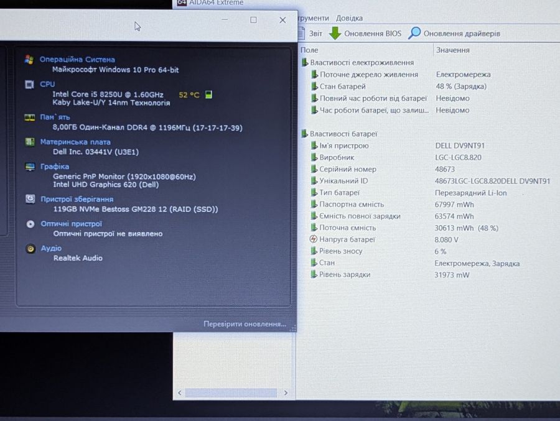Click the disc icon beside Оптичні пристрої
This screenshot has width=560, height=421.
tap(30, 224)
